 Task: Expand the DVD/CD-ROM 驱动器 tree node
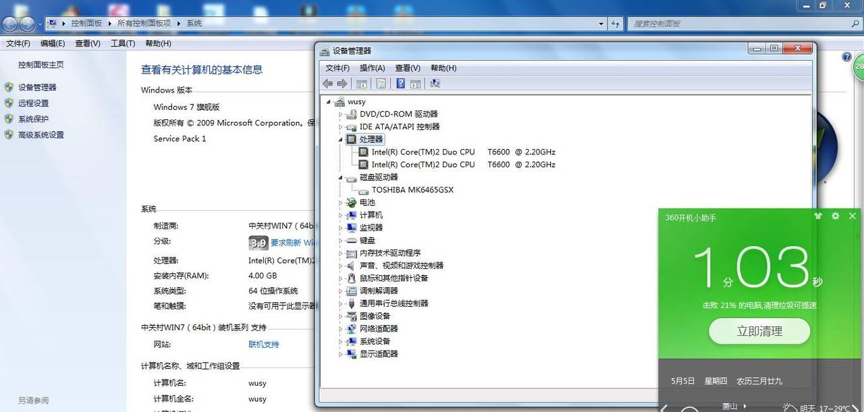tap(342, 114)
